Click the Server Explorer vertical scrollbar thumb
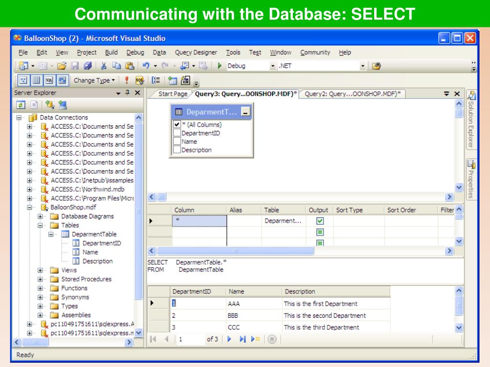The height and width of the screenshot is (367, 490). coord(138,211)
